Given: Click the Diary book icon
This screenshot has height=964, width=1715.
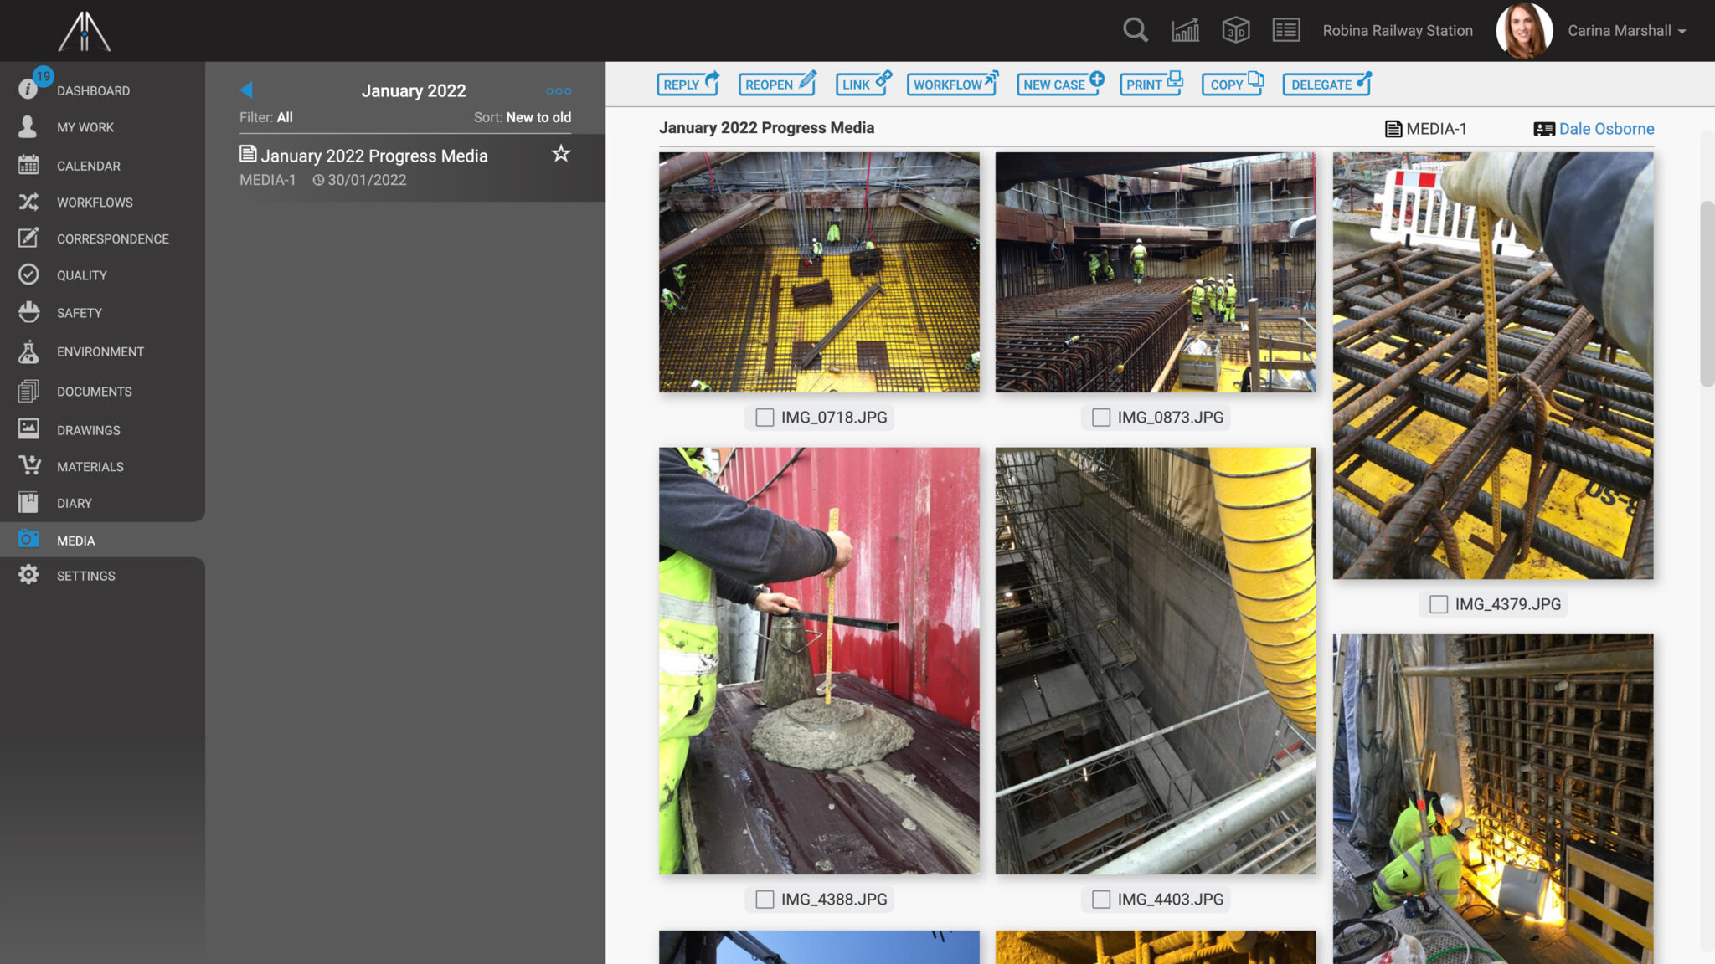Looking at the screenshot, I should (28, 502).
